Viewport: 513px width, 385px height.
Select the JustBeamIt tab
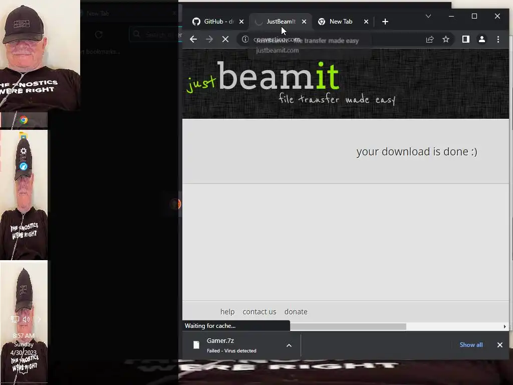tap(281, 22)
